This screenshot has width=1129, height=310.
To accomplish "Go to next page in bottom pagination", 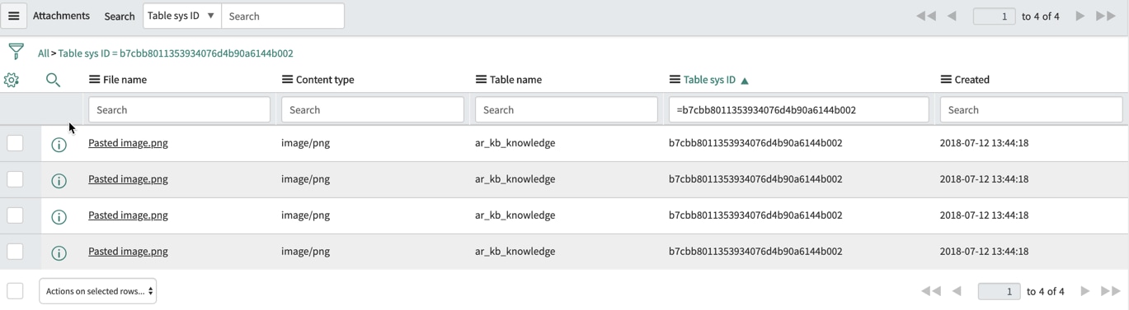I will [x=1084, y=291].
